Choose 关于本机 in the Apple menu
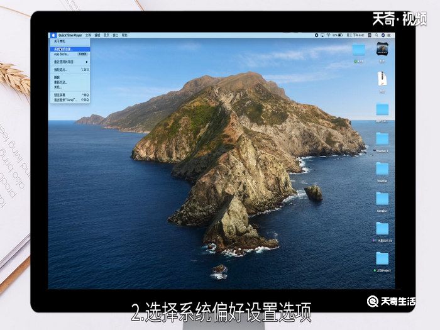The image size is (440, 330). [x=70, y=41]
